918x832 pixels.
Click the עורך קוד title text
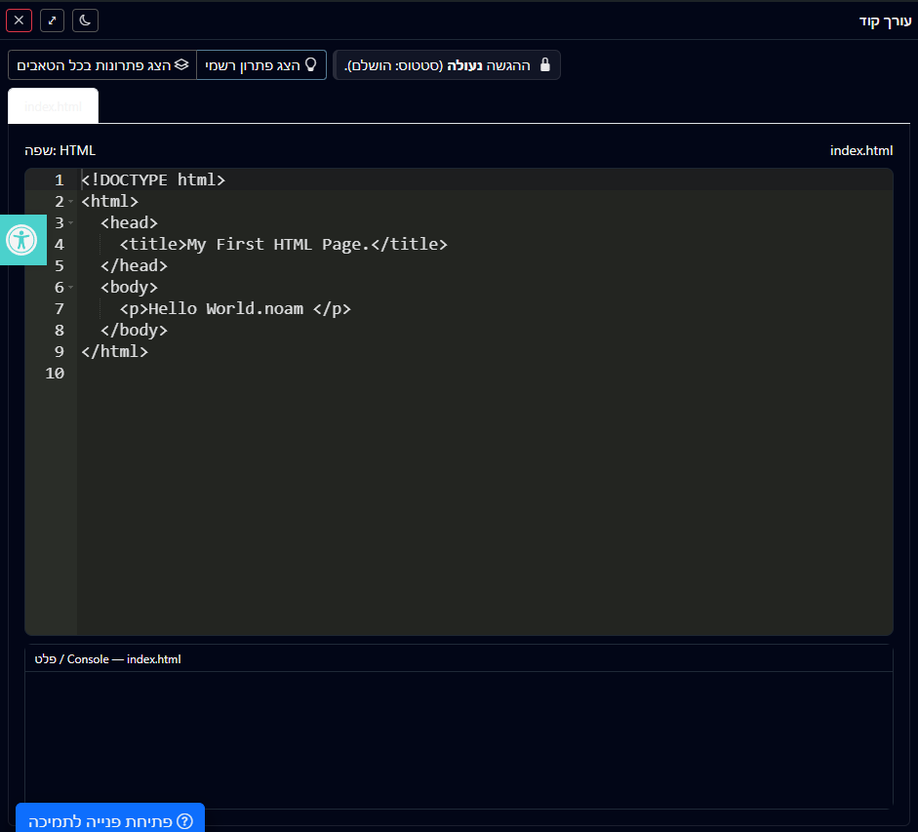click(x=885, y=21)
